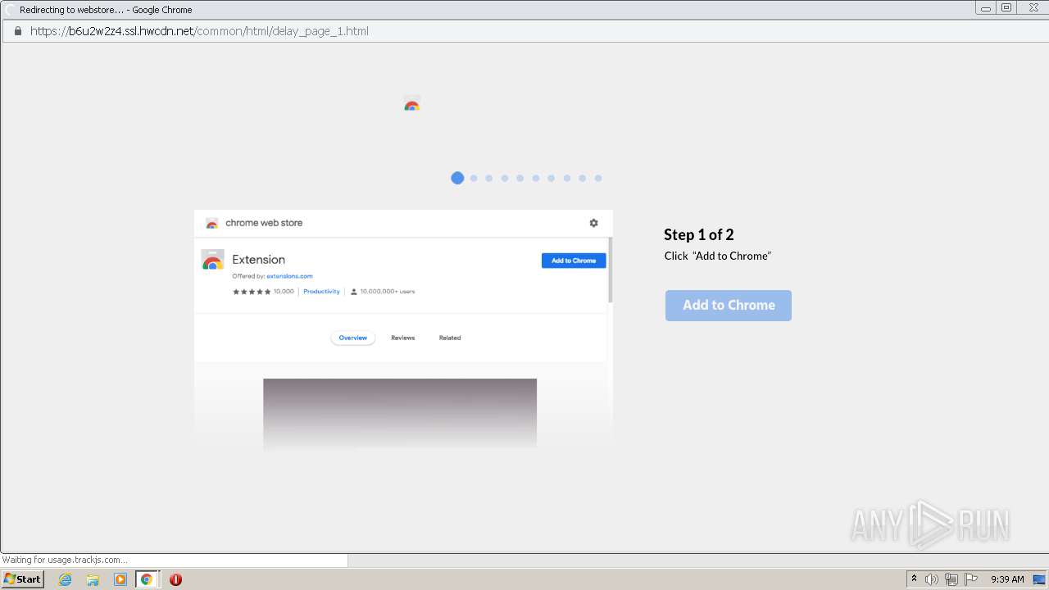Open media player from taskbar

(x=120, y=579)
